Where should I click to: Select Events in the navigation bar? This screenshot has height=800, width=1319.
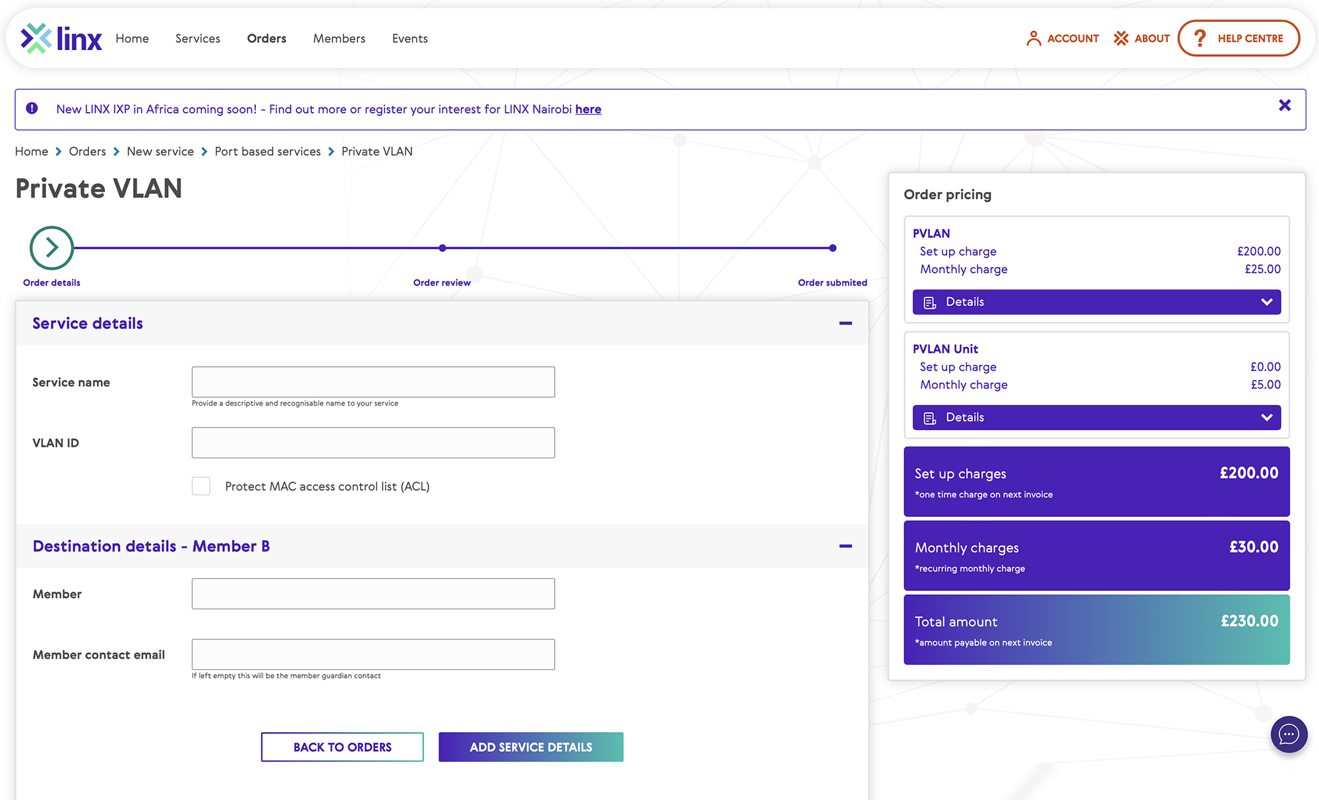410,38
